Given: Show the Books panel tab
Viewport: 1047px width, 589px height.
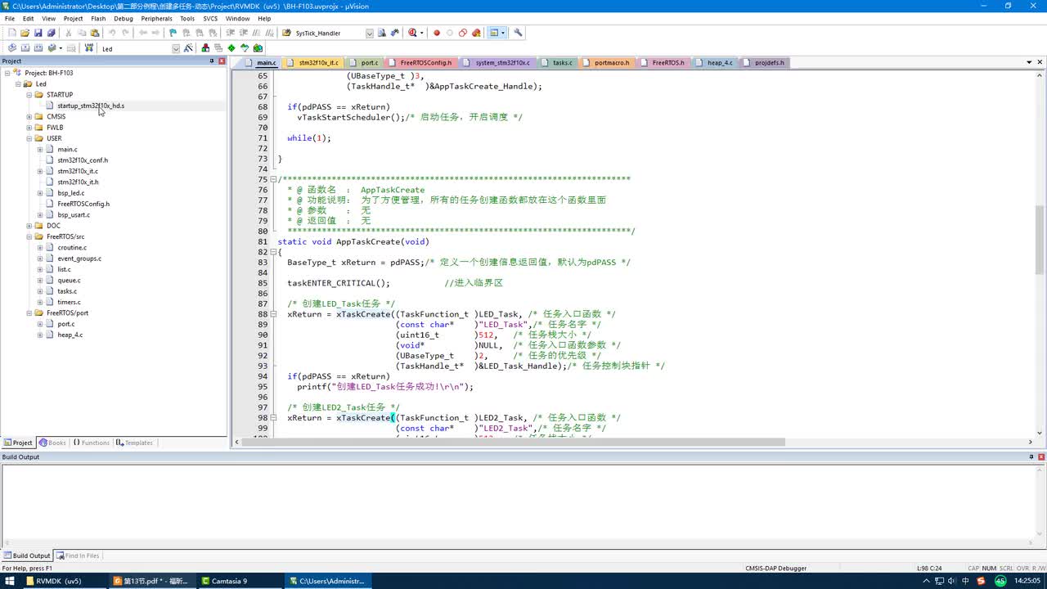Looking at the screenshot, I should coord(52,443).
